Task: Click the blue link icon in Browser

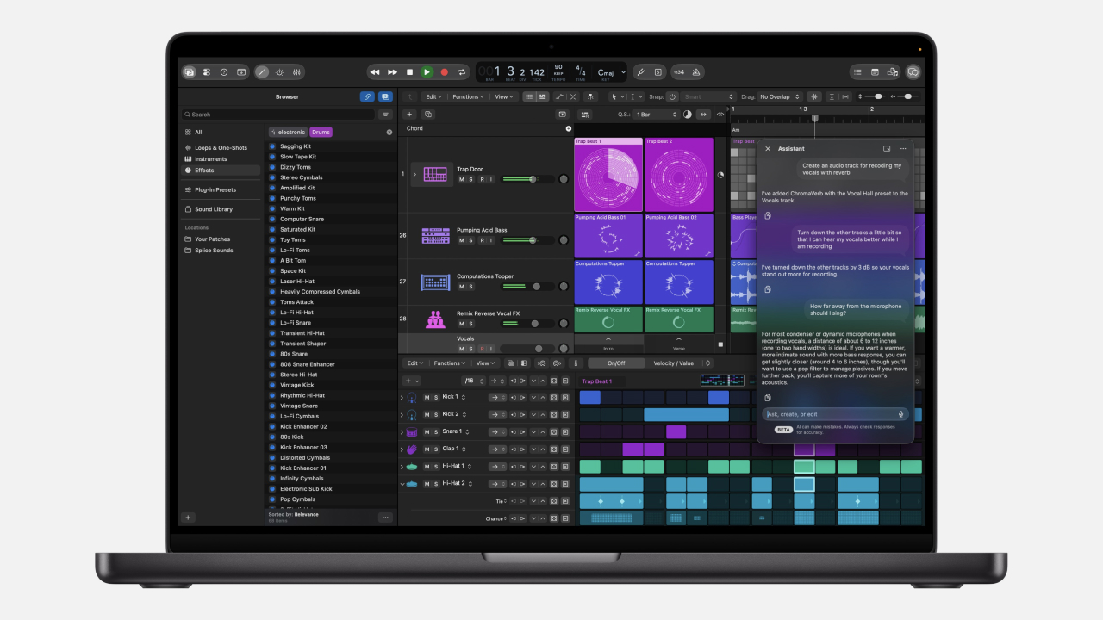Action: pos(367,96)
